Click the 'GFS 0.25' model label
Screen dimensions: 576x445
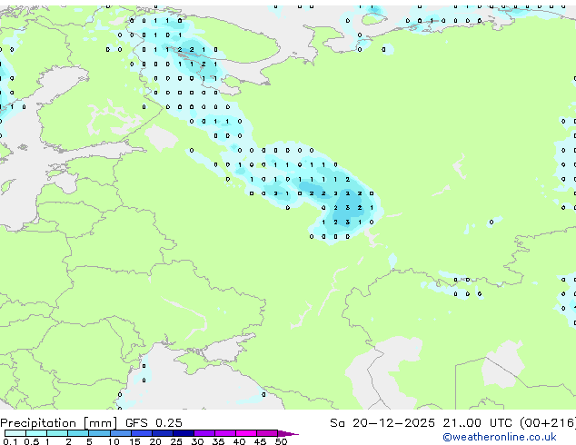tap(154, 423)
